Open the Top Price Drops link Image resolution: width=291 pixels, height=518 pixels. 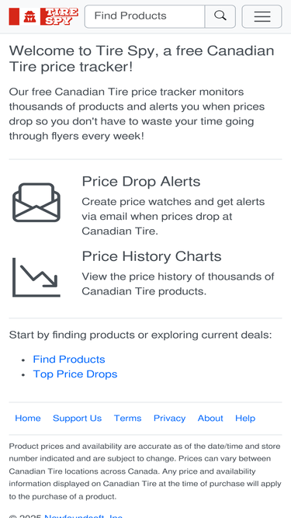[75, 374]
